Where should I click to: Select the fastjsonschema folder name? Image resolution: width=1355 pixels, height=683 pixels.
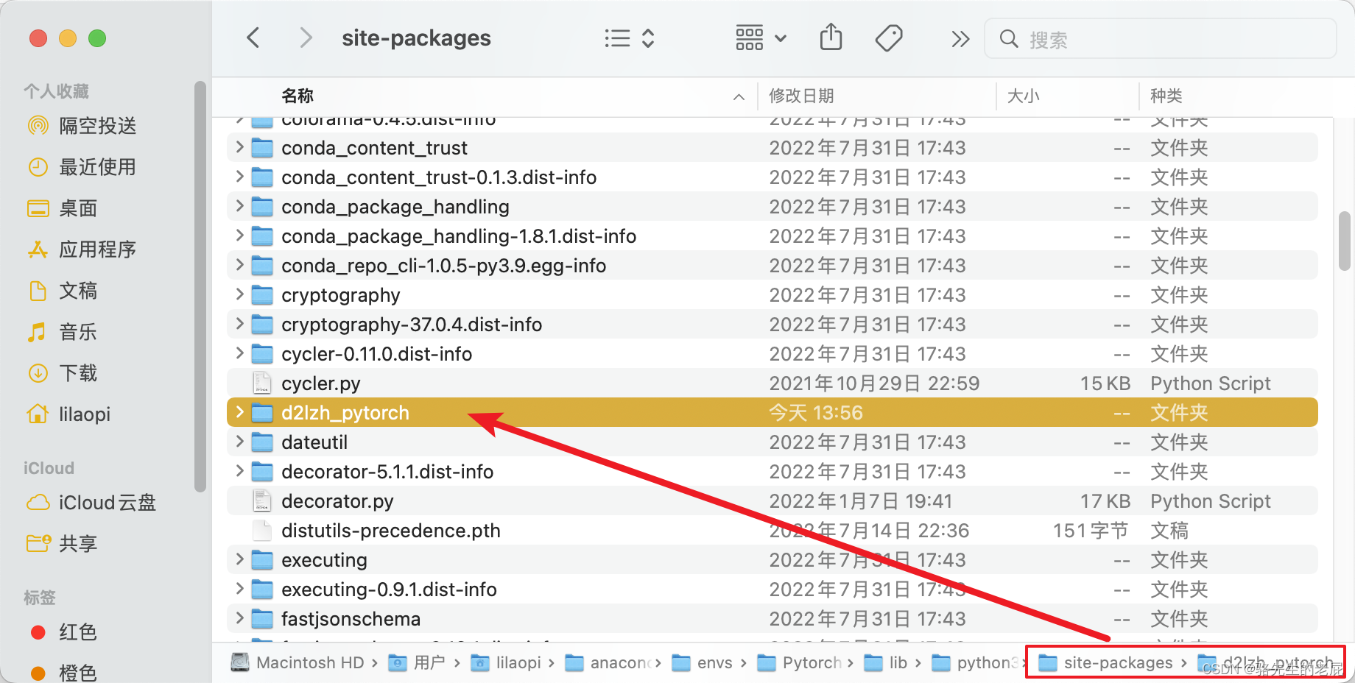pos(351,619)
